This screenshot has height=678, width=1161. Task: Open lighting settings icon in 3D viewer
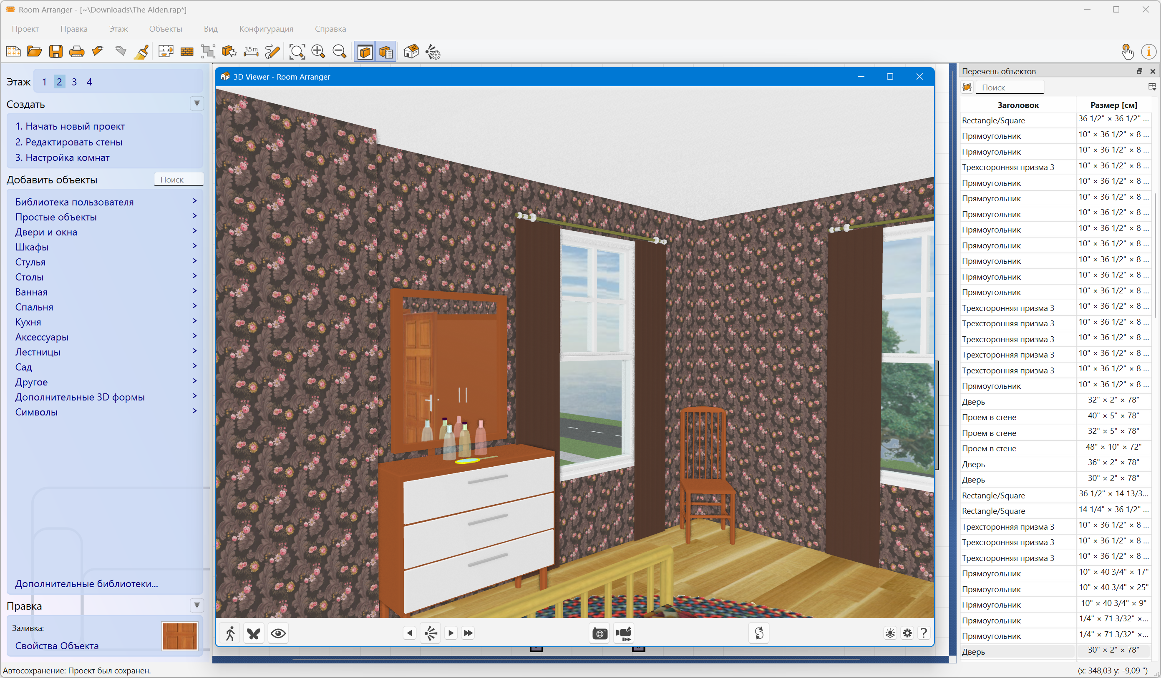(x=890, y=633)
